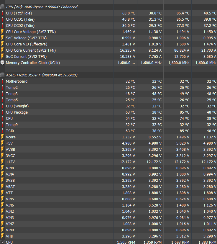Viewport: 217px width, 244px height.
Task: Select the SoC Voltage (SVI2 TFN) row
Action: 26,38
